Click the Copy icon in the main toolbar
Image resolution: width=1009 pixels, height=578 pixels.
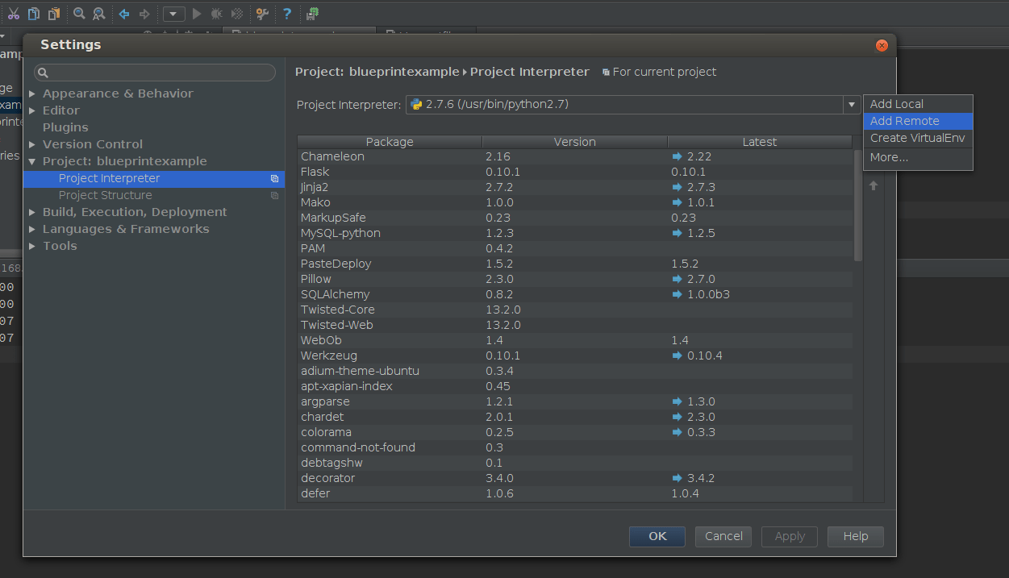coord(33,13)
